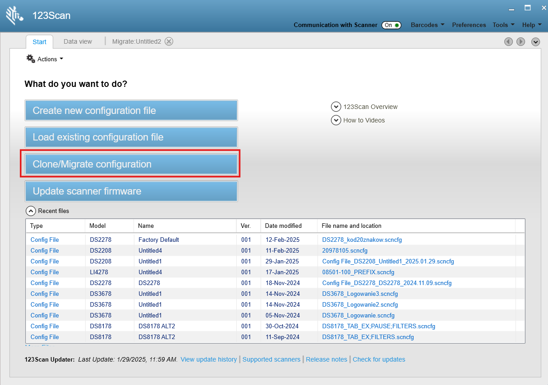Image resolution: width=548 pixels, height=385 pixels.
Task: Click the previous tab arrow icon
Action: [x=508, y=41]
